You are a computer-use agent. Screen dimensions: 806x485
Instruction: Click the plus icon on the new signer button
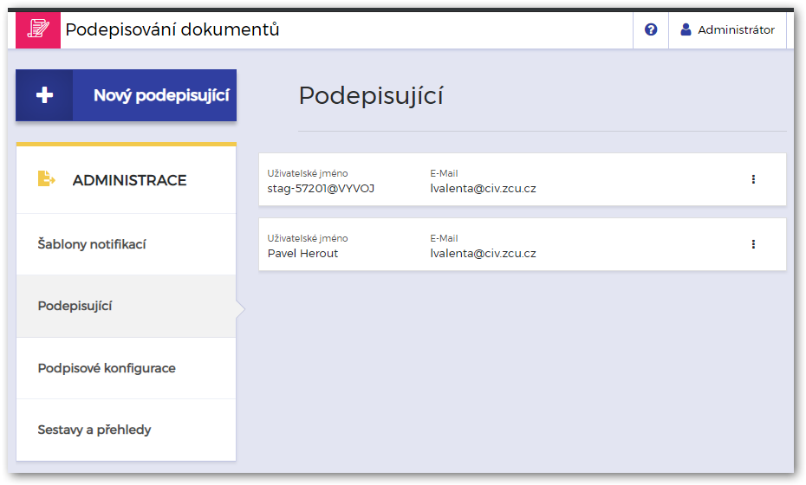click(44, 95)
